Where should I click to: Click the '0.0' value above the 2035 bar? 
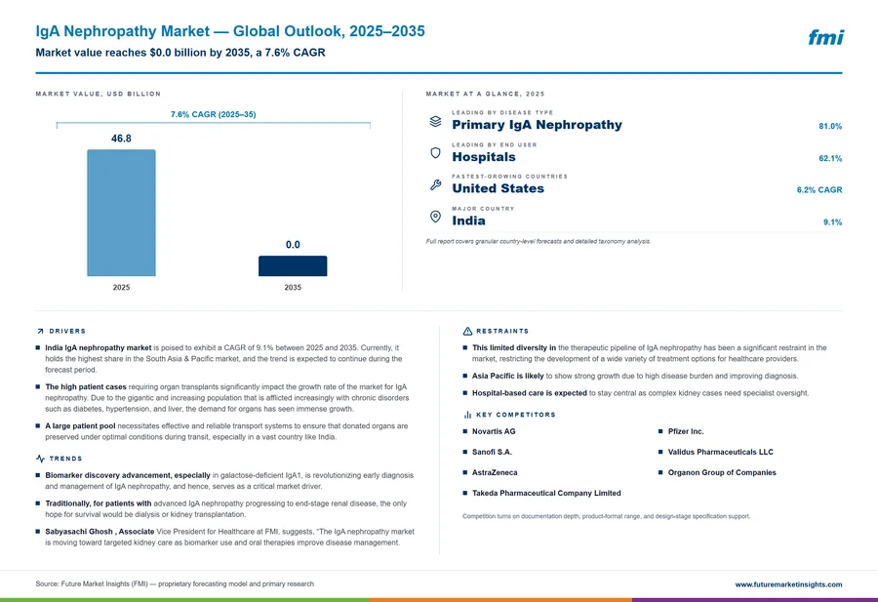(293, 245)
